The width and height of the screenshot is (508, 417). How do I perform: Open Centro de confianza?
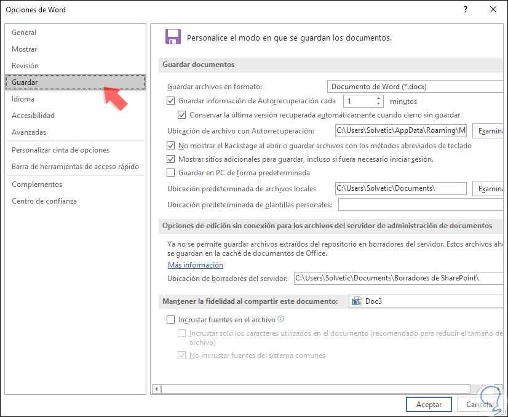tap(76, 201)
